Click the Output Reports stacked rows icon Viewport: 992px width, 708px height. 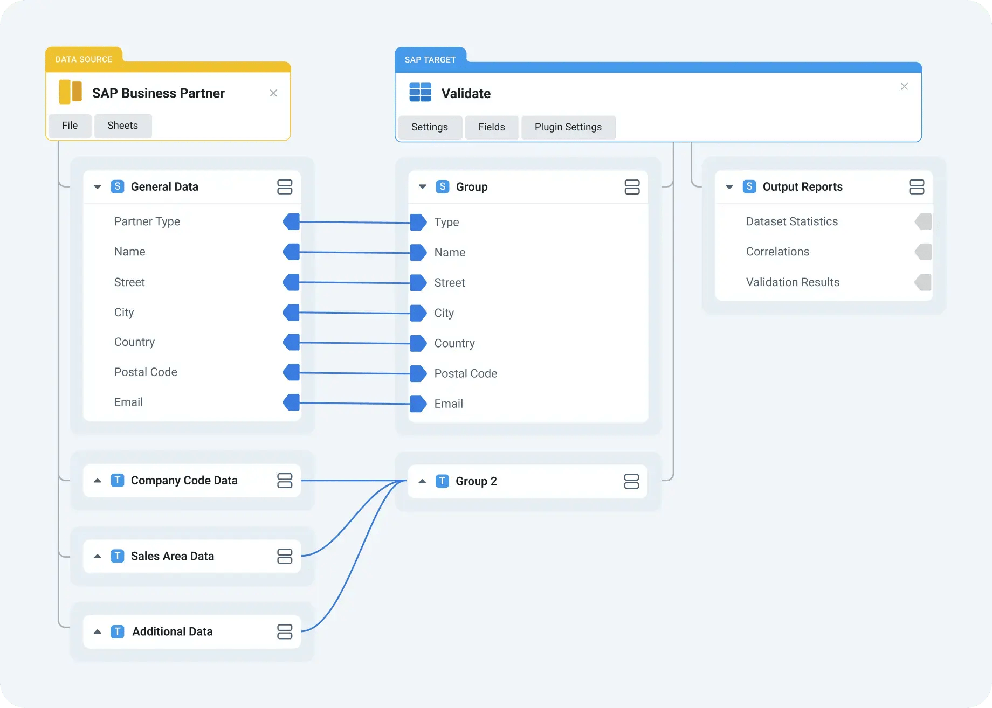pos(917,187)
